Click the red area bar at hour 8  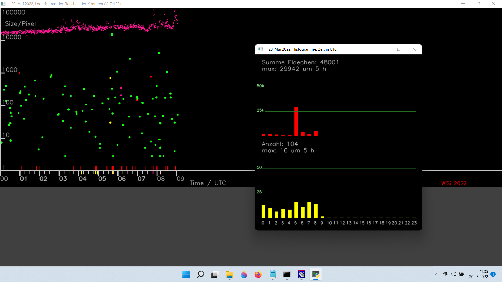(x=316, y=133)
